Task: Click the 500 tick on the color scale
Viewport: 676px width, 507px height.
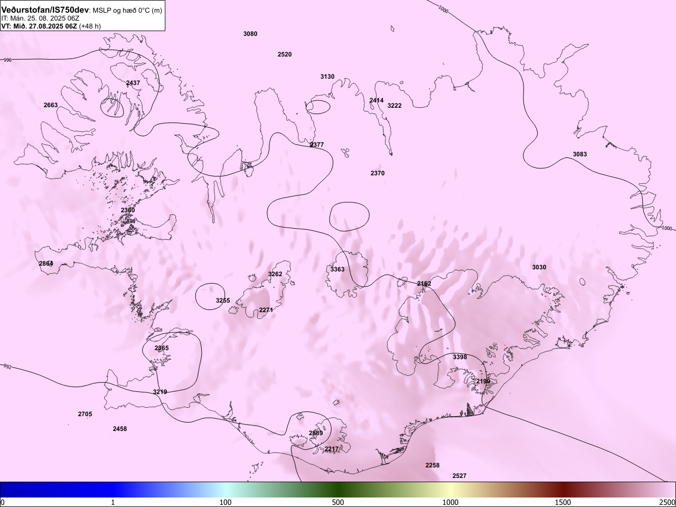Action: [x=338, y=502]
